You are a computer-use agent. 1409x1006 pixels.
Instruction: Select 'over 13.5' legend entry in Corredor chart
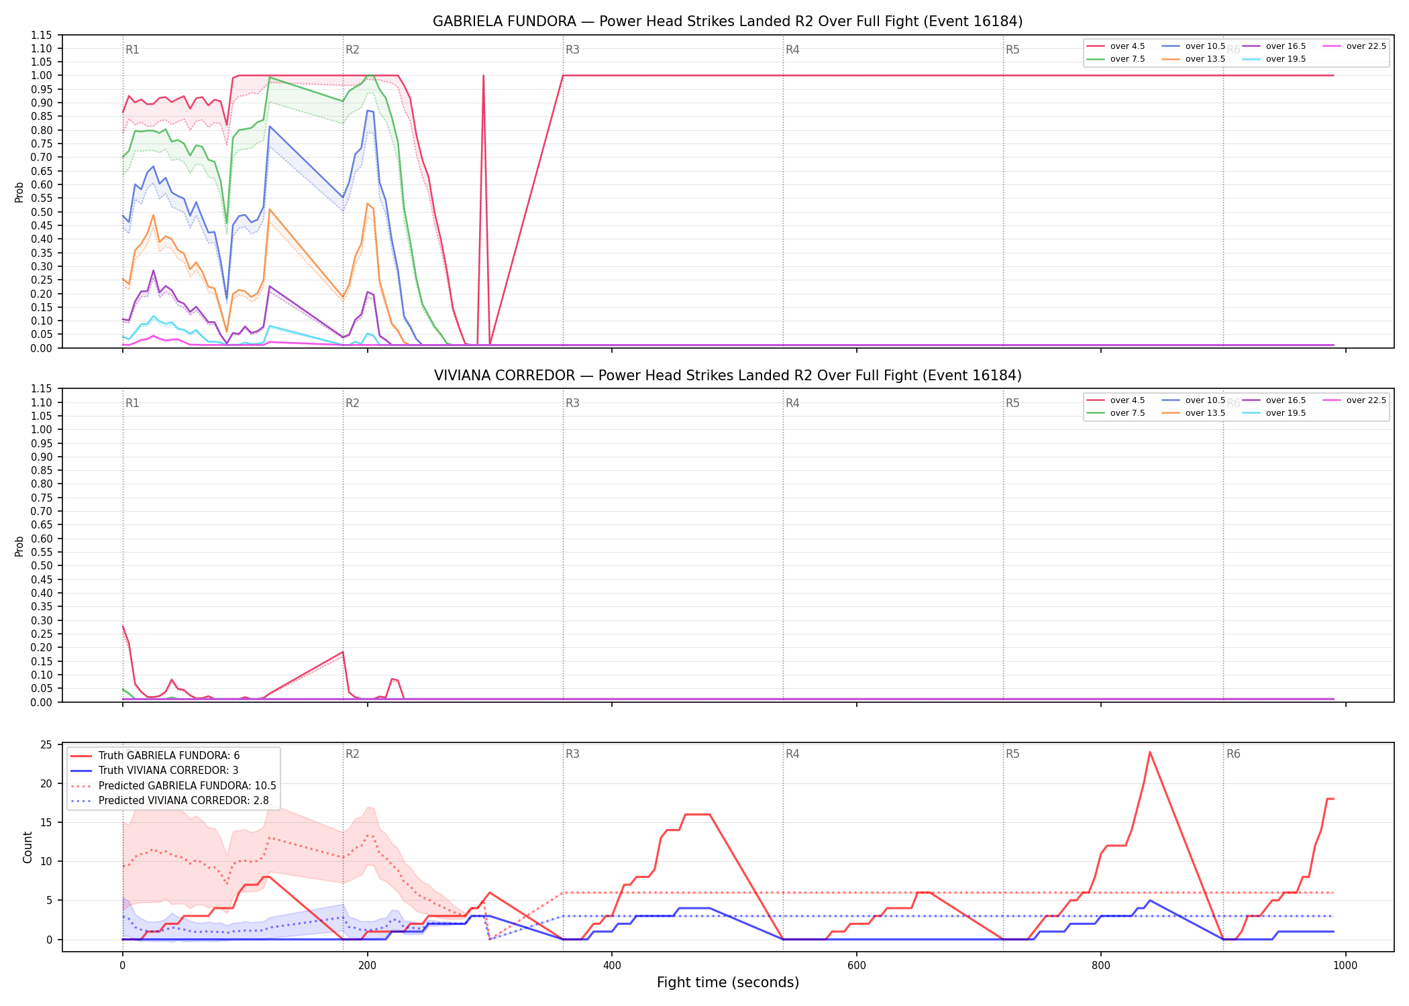pos(1194,413)
